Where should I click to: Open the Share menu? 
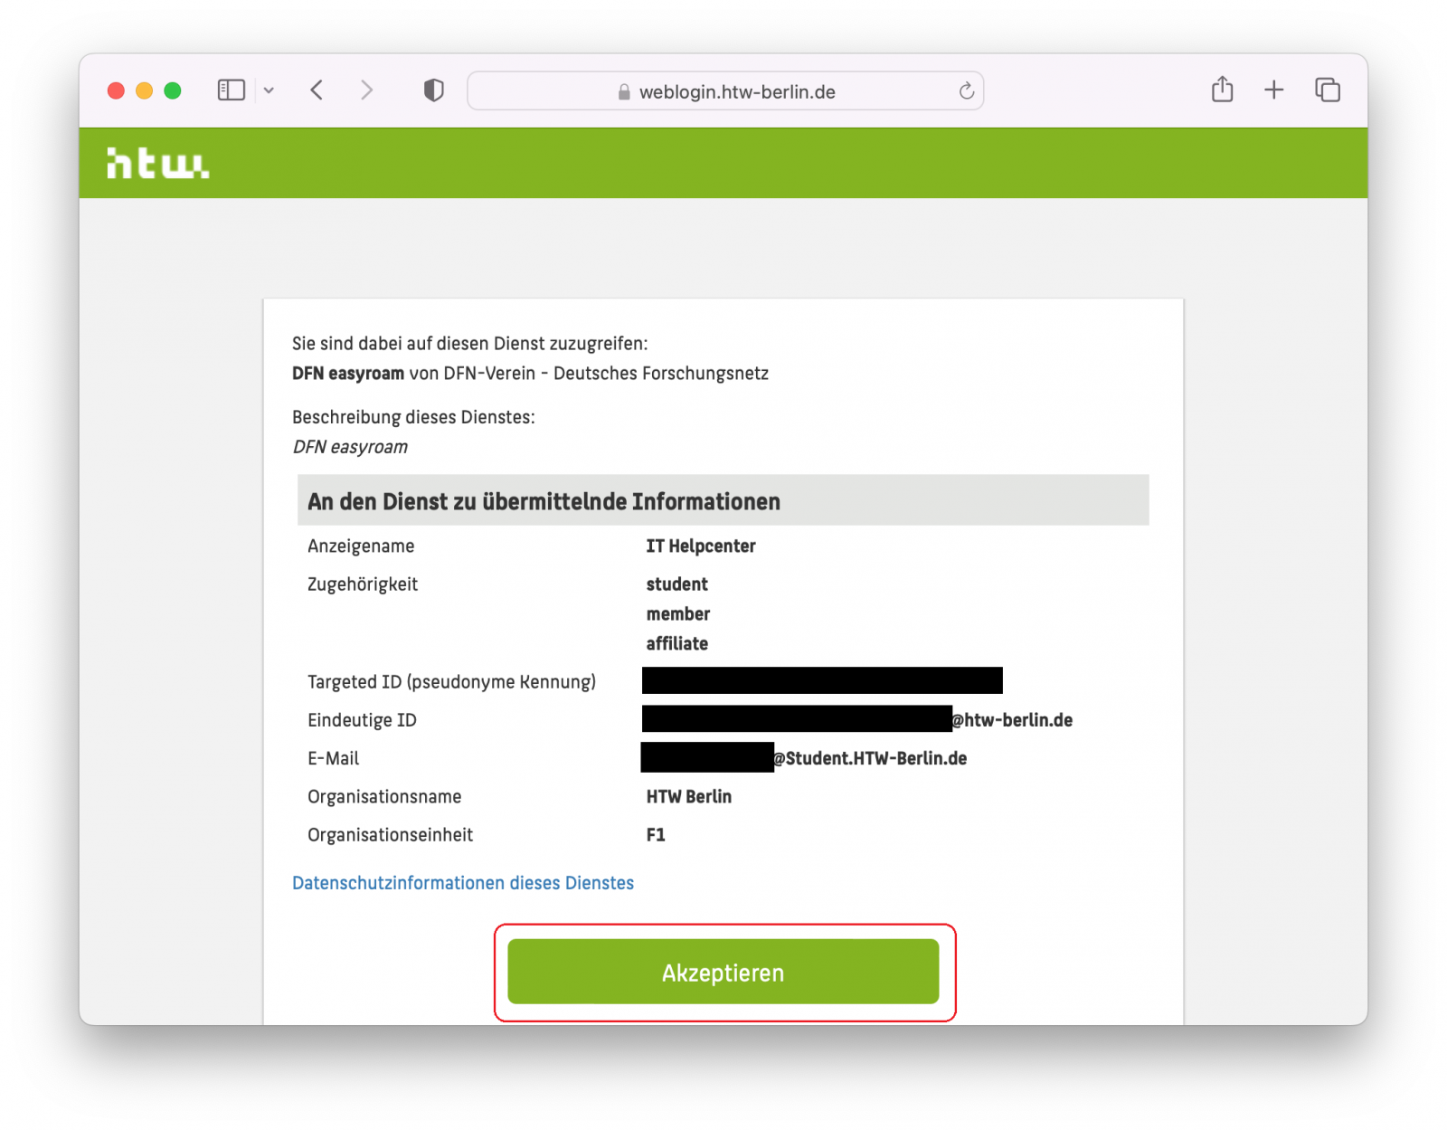tap(1222, 90)
